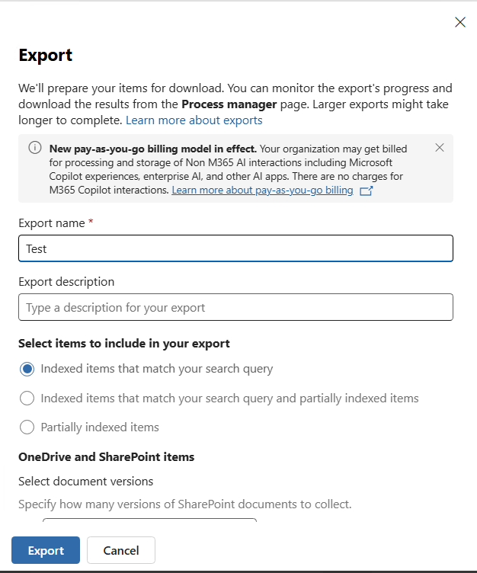Select Indexed items that match your search query
Viewport: 477px width, 573px height.
tap(27, 369)
